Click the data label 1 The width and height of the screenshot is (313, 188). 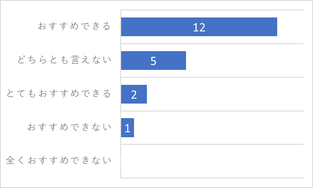(127, 129)
